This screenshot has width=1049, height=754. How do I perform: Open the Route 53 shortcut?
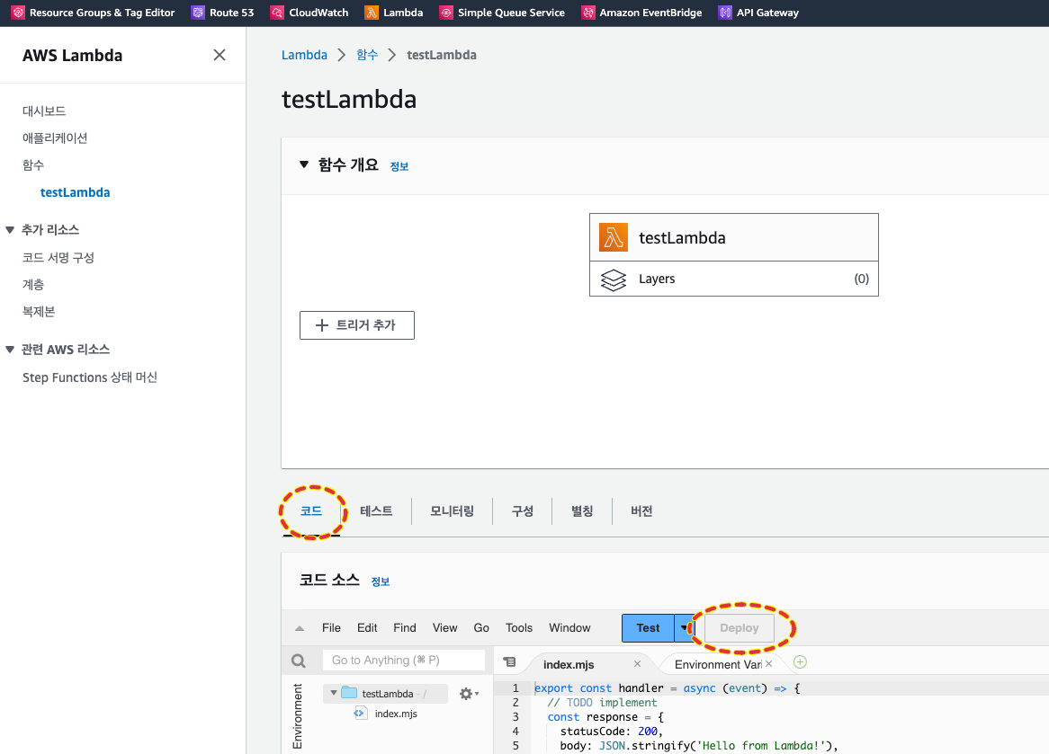tap(222, 13)
